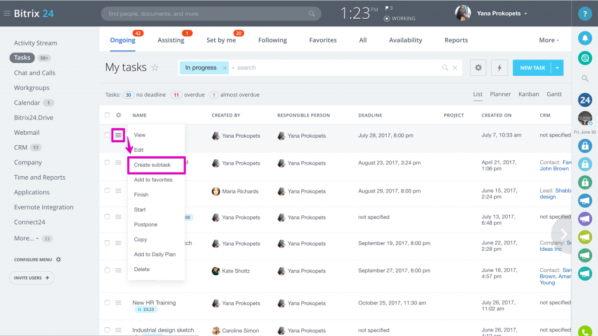Check the box for the July 28 task
The image size is (598, 336).
pyautogui.click(x=107, y=135)
